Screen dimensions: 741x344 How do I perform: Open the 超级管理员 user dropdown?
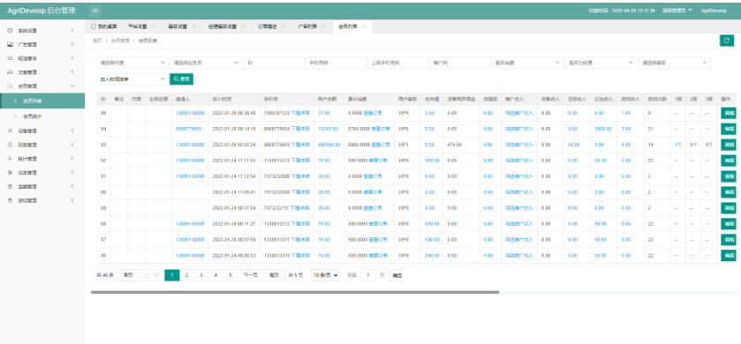pyautogui.click(x=677, y=11)
